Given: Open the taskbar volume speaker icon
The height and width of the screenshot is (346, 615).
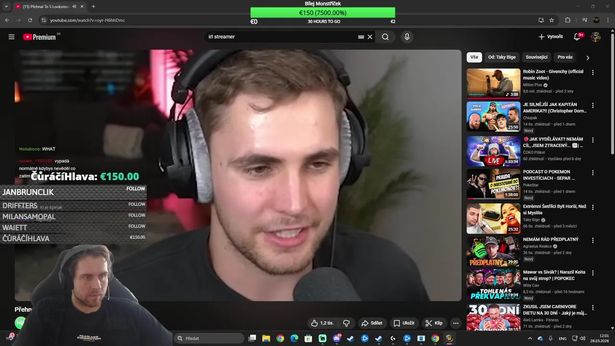Looking at the screenshot, I should pyautogui.click(x=583, y=338).
